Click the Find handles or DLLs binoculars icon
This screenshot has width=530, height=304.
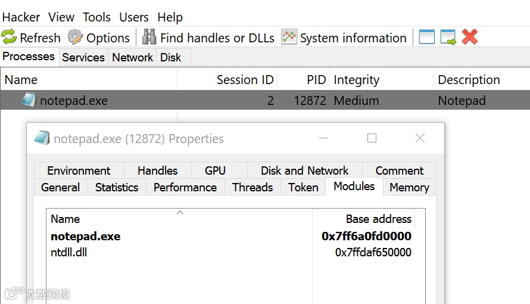point(149,38)
